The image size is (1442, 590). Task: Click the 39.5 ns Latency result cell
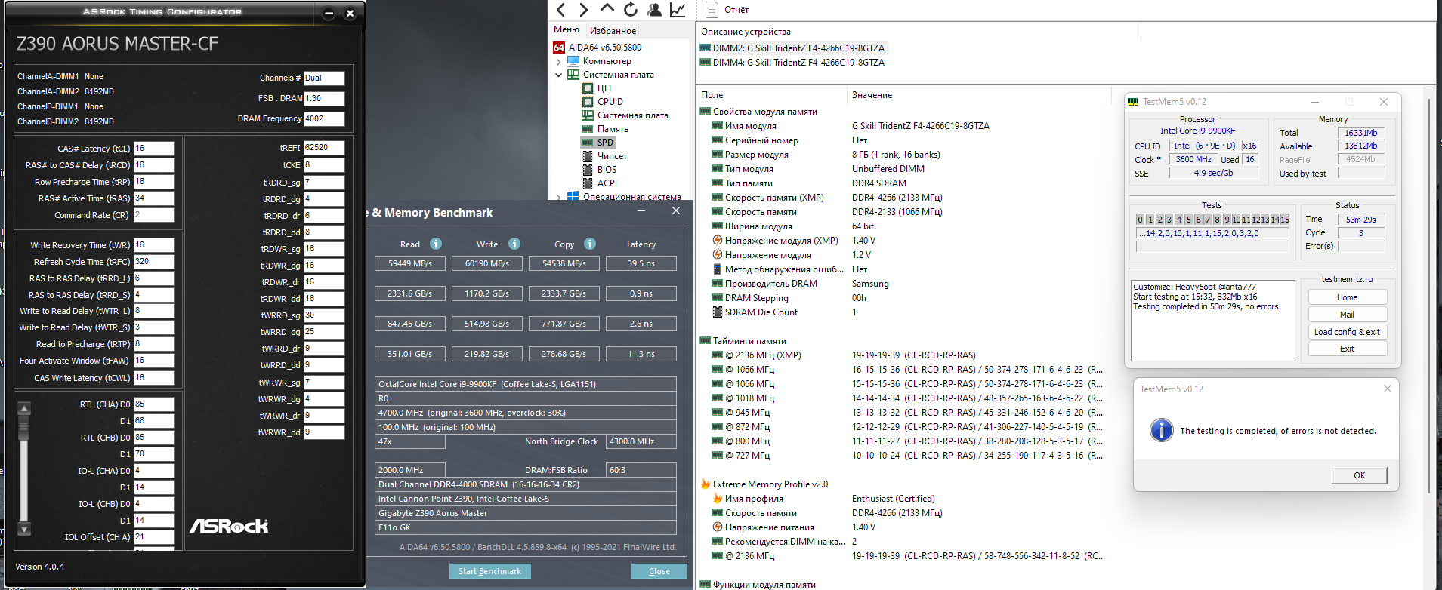641,263
